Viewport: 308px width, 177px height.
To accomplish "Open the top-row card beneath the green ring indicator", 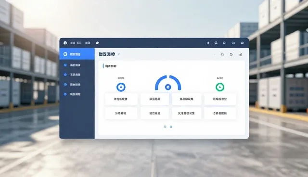I will pos(220,99).
